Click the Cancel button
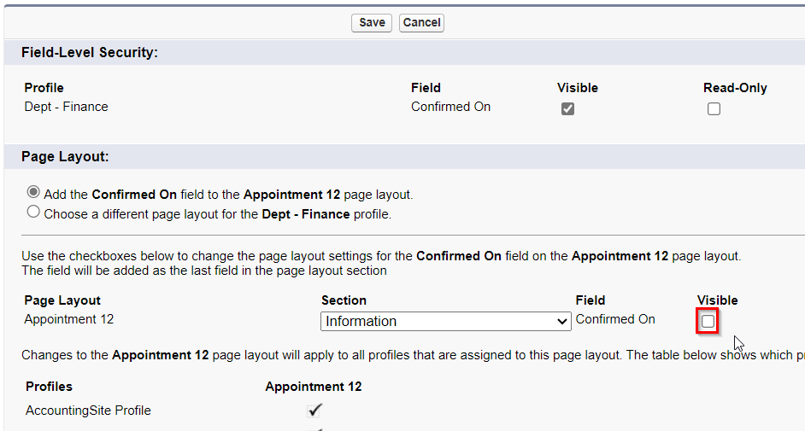 (421, 22)
